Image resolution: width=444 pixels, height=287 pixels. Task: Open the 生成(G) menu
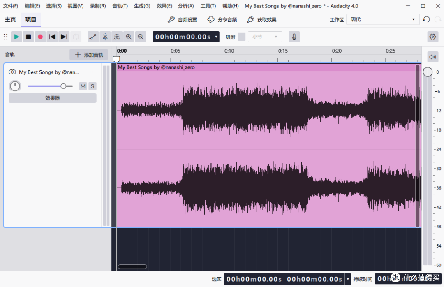click(142, 6)
